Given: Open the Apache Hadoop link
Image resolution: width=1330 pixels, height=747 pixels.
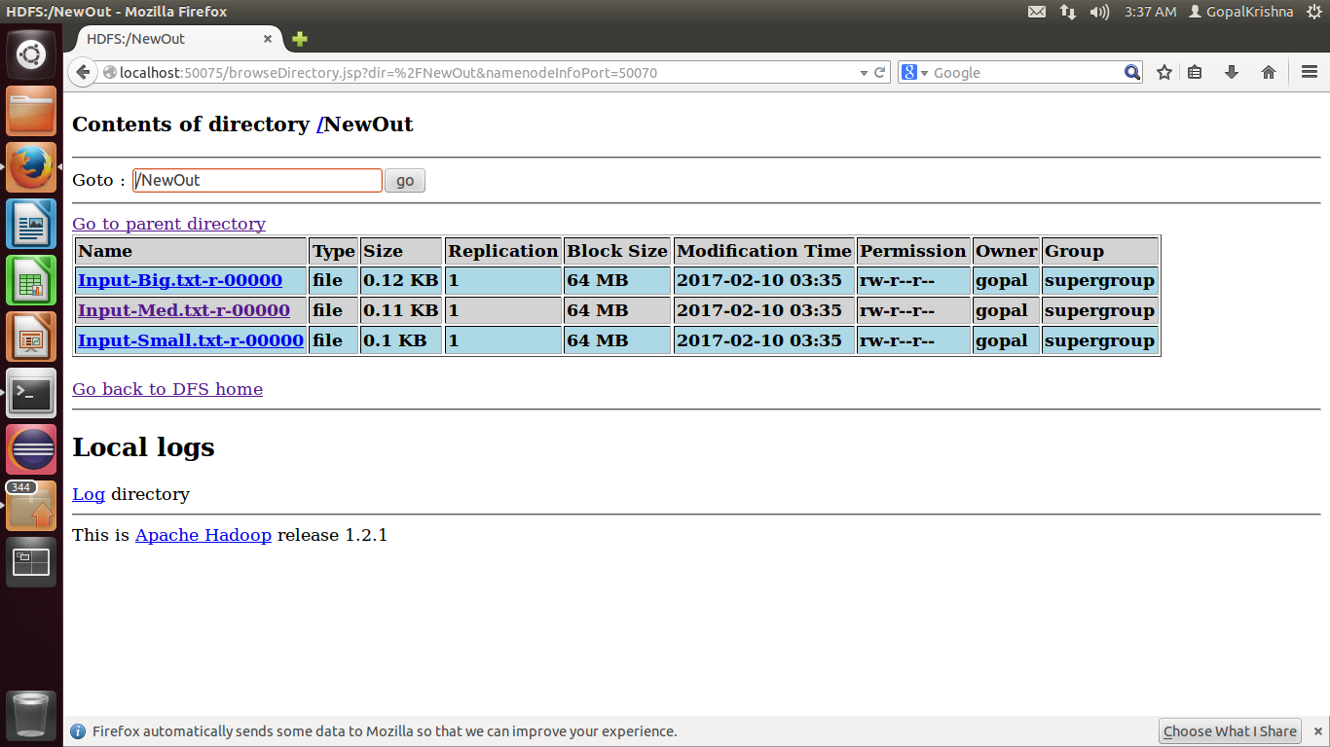Looking at the screenshot, I should click(203, 535).
